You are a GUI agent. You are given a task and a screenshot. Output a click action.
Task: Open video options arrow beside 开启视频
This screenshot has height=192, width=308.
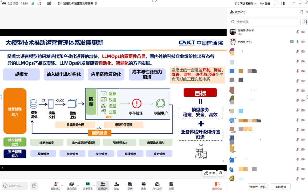point(78,186)
